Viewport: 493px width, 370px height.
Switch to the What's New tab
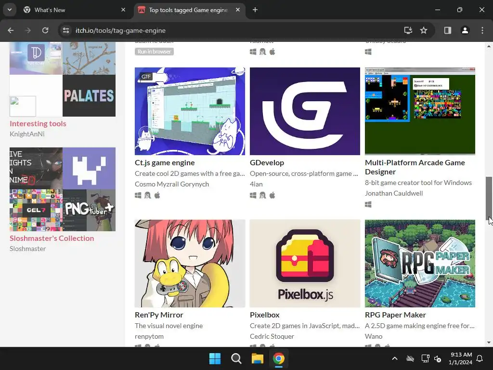pos(75,10)
